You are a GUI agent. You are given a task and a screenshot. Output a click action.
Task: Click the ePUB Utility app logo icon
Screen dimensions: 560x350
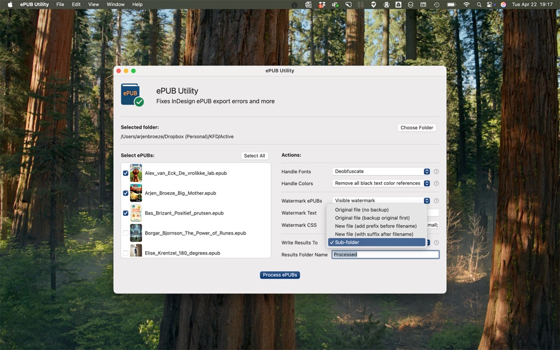coord(132,95)
